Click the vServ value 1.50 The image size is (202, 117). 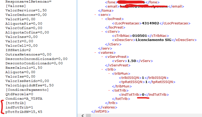click(x=132, y=61)
